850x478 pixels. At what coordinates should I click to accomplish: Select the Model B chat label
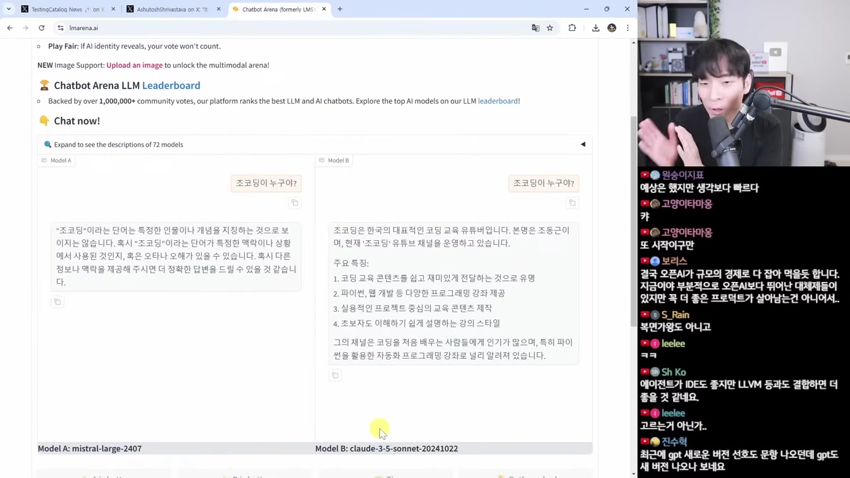(334, 161)
